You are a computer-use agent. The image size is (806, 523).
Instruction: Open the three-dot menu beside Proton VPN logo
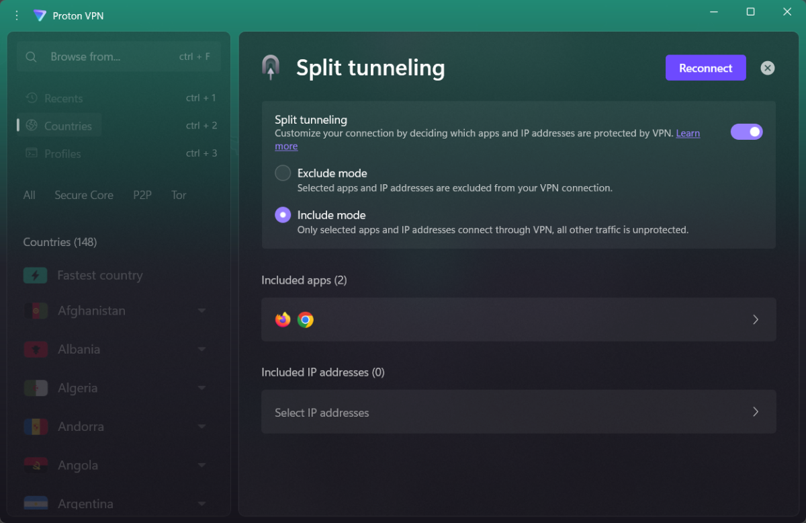[x=17, y=15]
